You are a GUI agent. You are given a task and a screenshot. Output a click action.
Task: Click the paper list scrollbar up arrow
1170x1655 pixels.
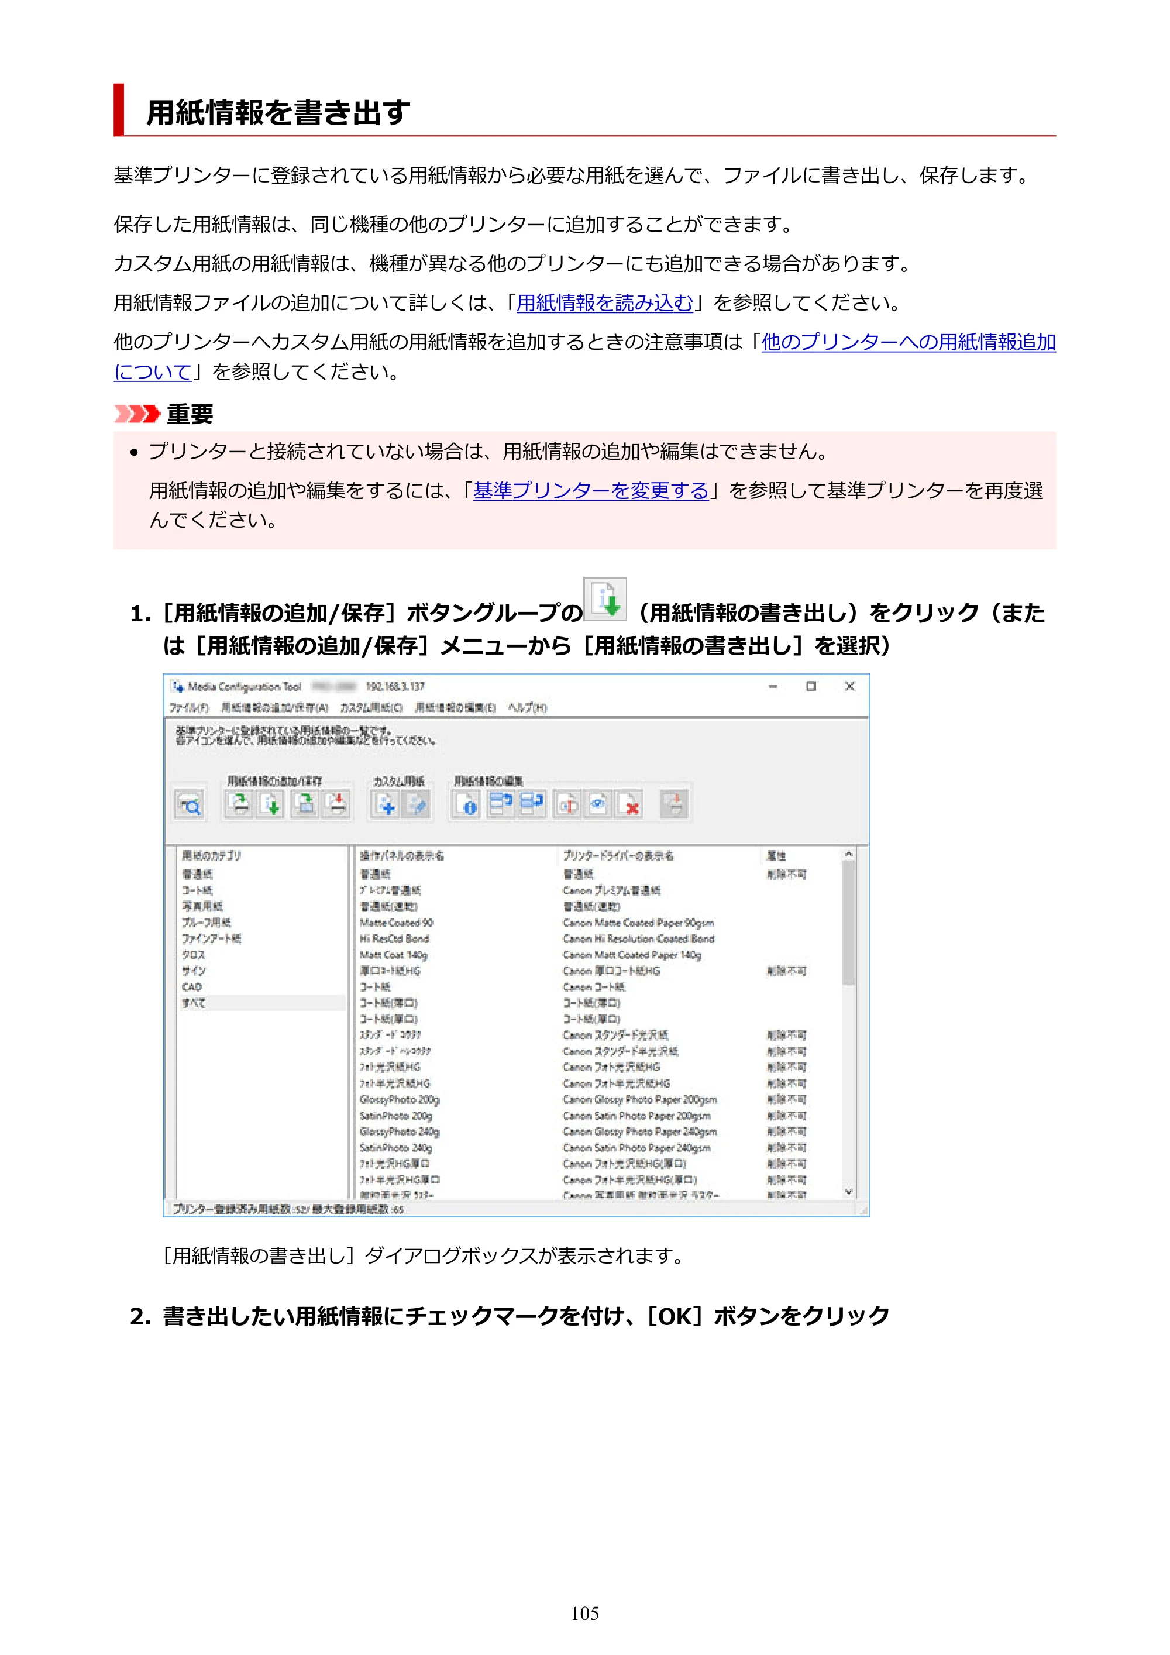849,854
